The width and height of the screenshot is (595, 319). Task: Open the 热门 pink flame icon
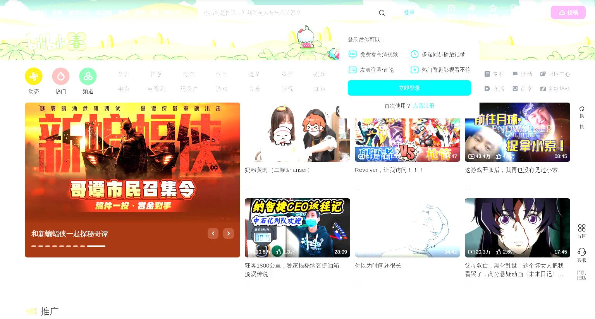click(61, 76)
